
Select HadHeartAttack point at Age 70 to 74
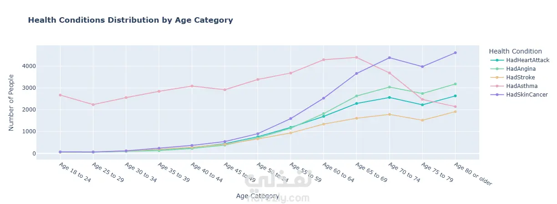[390, 97]
